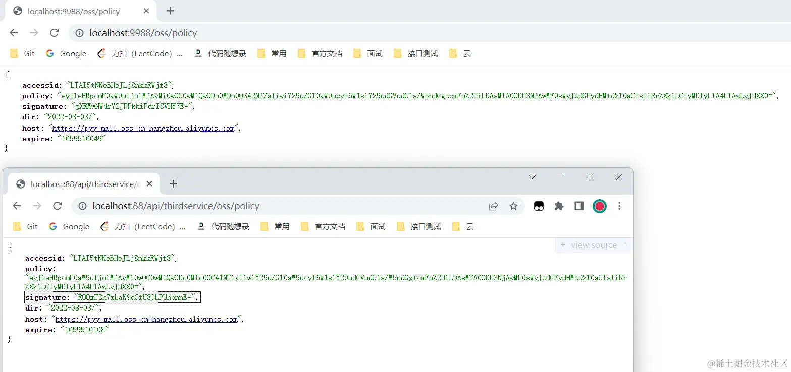
Task: Click expire value 1659516108
Action: [84, 330]
